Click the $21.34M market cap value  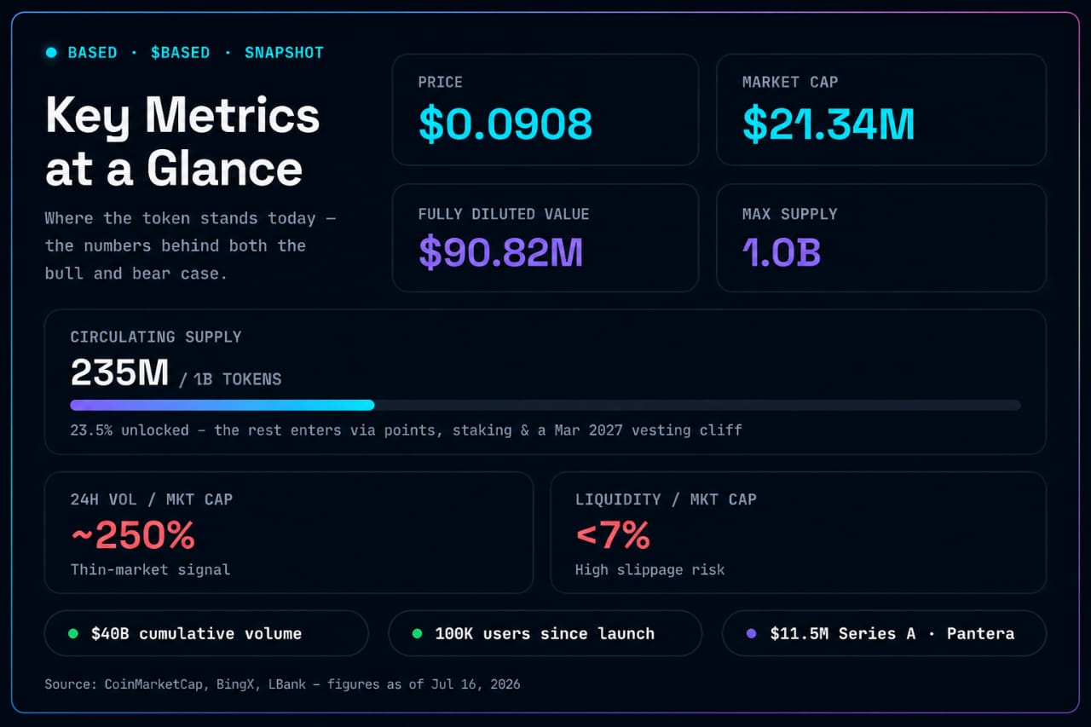click(828, 124)
